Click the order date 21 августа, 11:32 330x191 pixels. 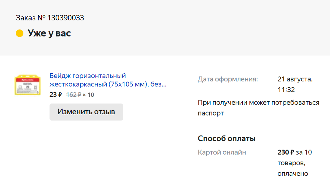tap(294, 84)
